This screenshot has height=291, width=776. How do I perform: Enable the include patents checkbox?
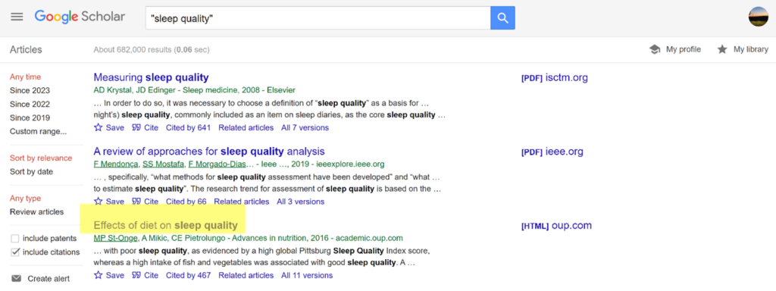(x=15, y=239)
